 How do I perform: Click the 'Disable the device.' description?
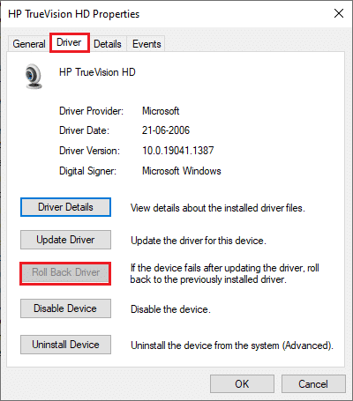click(x=170, y=309)
